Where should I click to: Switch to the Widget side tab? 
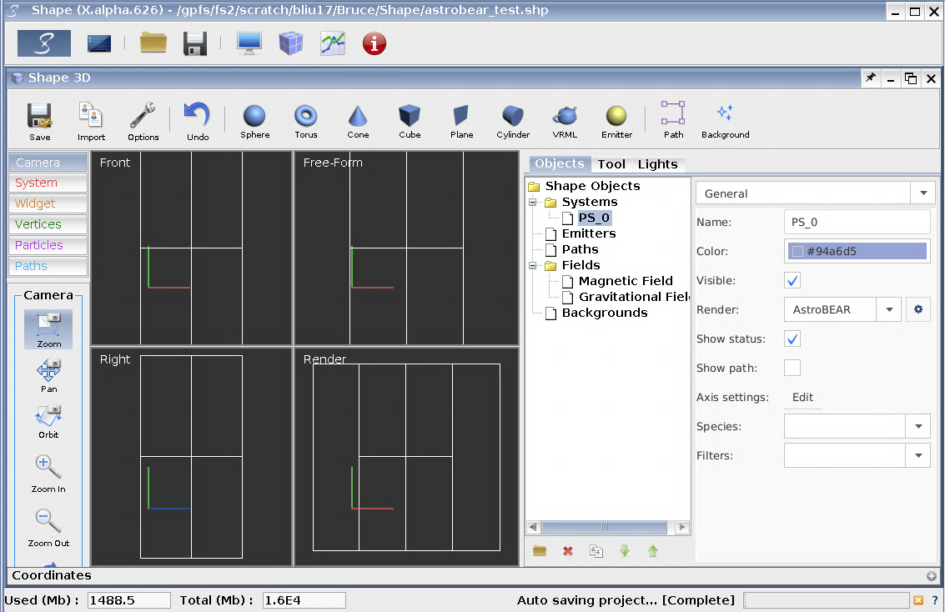point(48,203)
